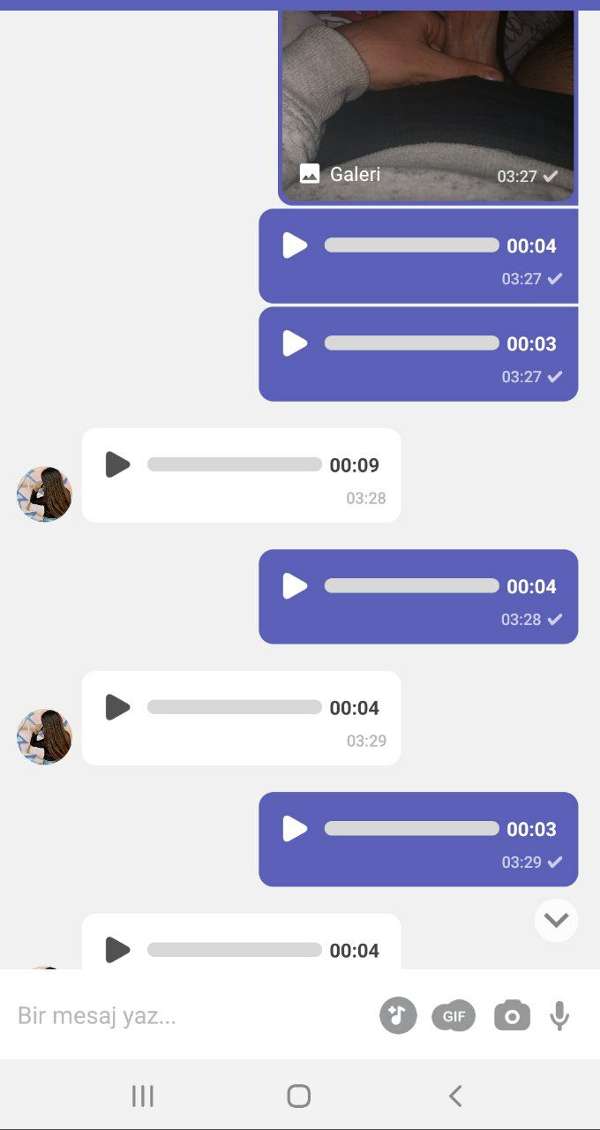Tap the microphone to record voice message
Image resolution: width=600 pixels, height=1130 pixels.
pyautogui.click(x=559, y=1016)
